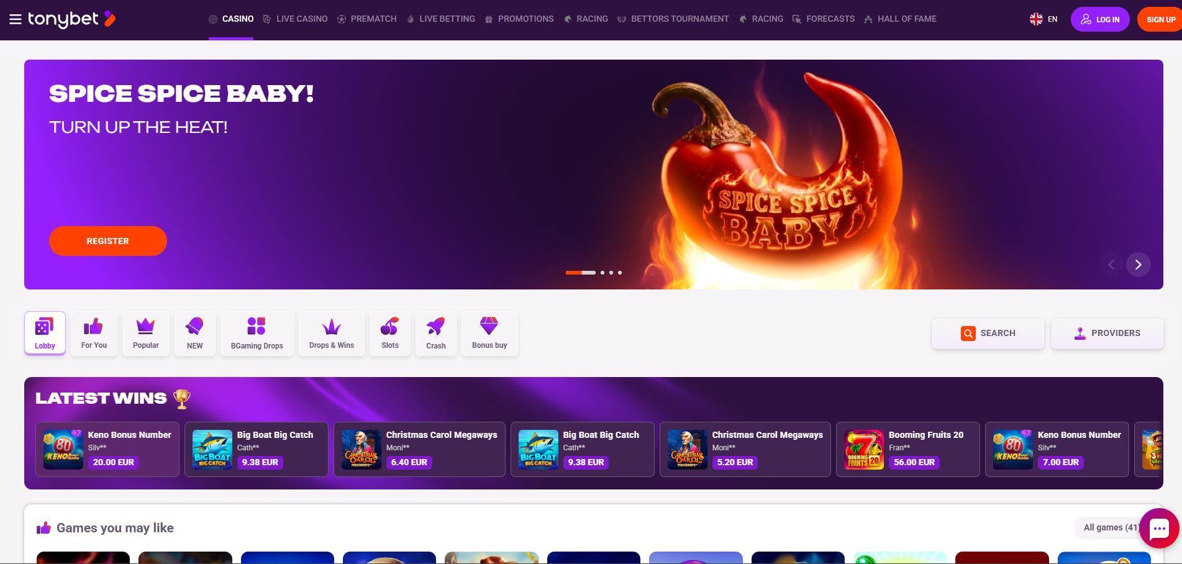
Task: Select the last banner slide dot
Action: 620,273
